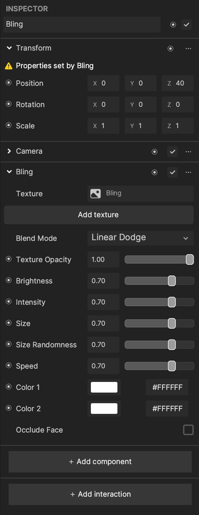Collapse the Bling component section

pos(9,172)
